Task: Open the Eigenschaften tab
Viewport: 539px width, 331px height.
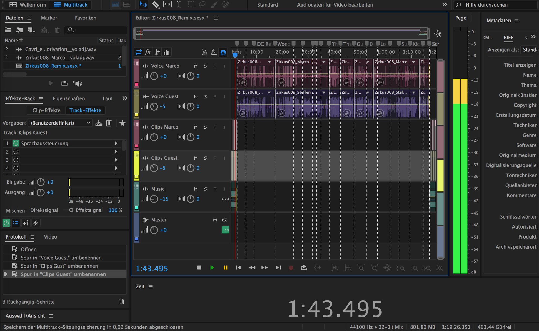Action: 69,98
